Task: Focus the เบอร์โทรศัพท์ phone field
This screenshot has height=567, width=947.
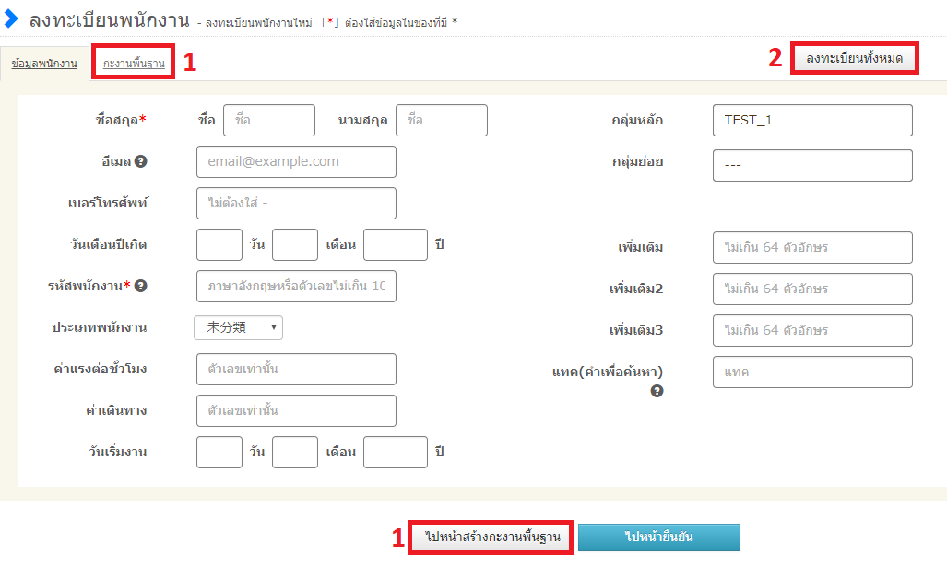Action: 296,203
